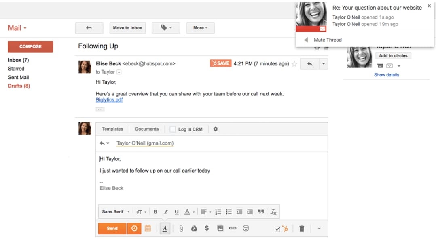Image resolution: width=436 pixels, height=240 pixels.
Task: Toggle the HubSpot tracking checkbox
Action: (277, 229)
